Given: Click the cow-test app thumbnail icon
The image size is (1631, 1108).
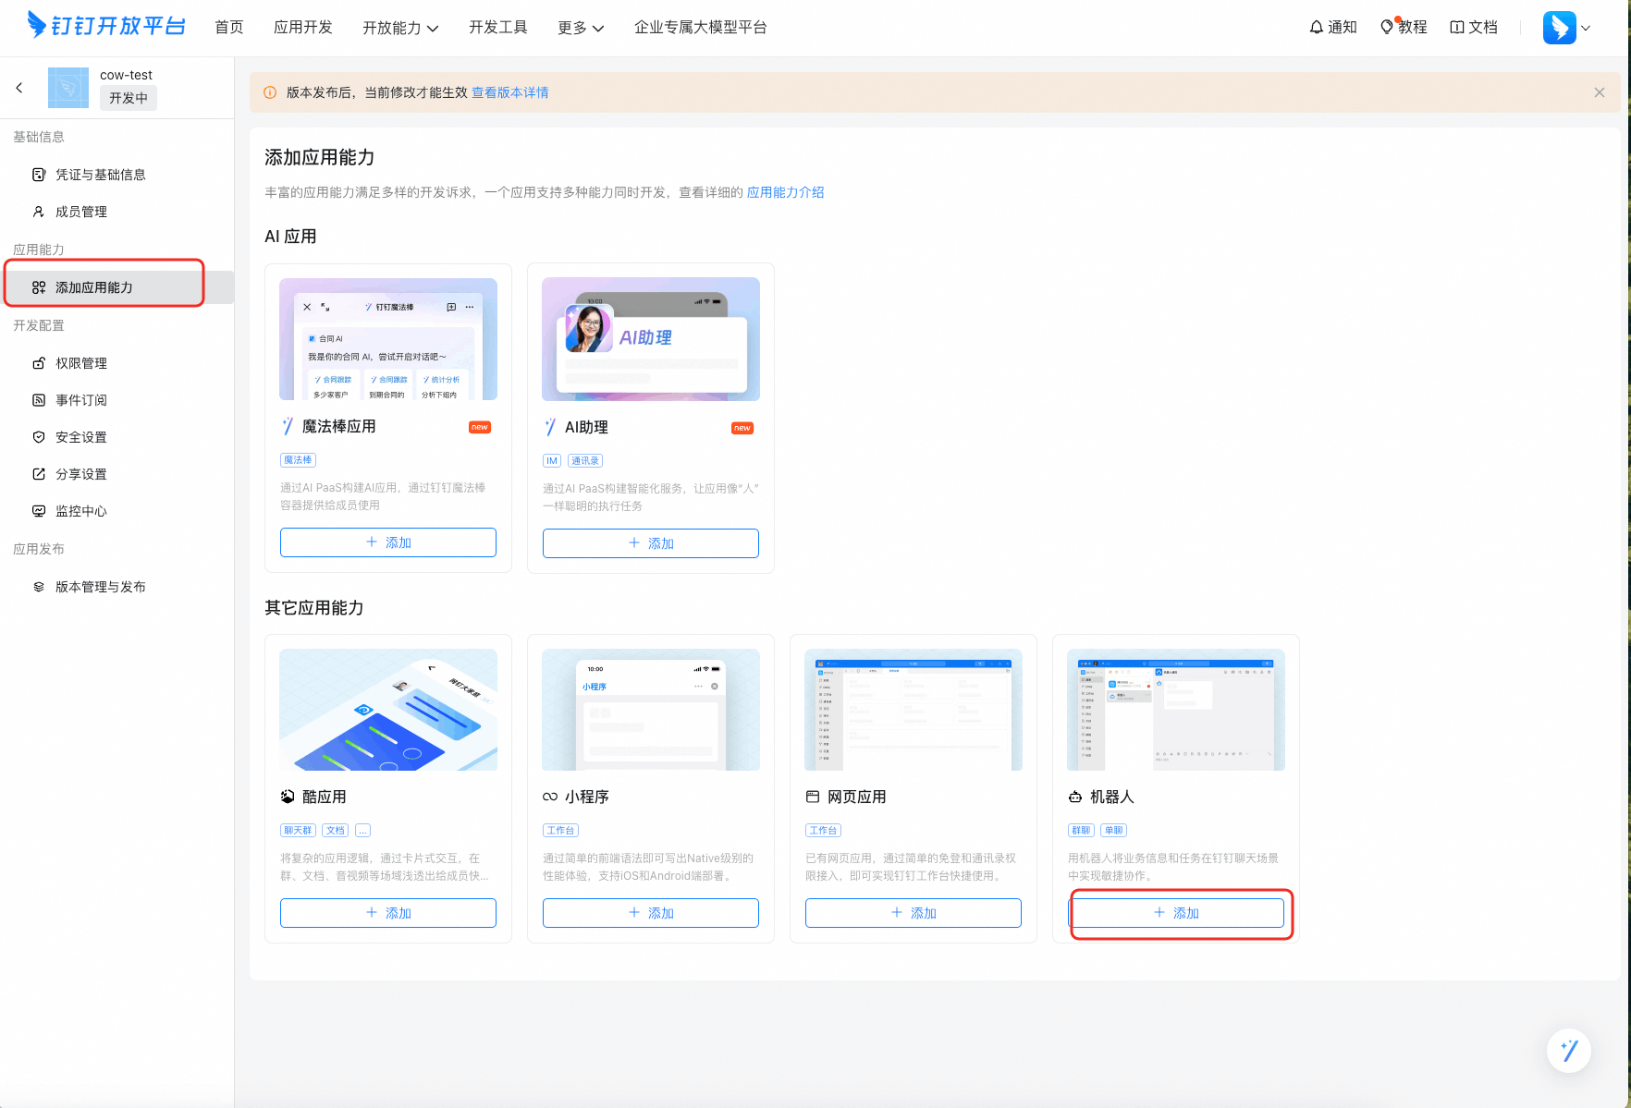Looking at the screenshot, I should pos(67,88).
